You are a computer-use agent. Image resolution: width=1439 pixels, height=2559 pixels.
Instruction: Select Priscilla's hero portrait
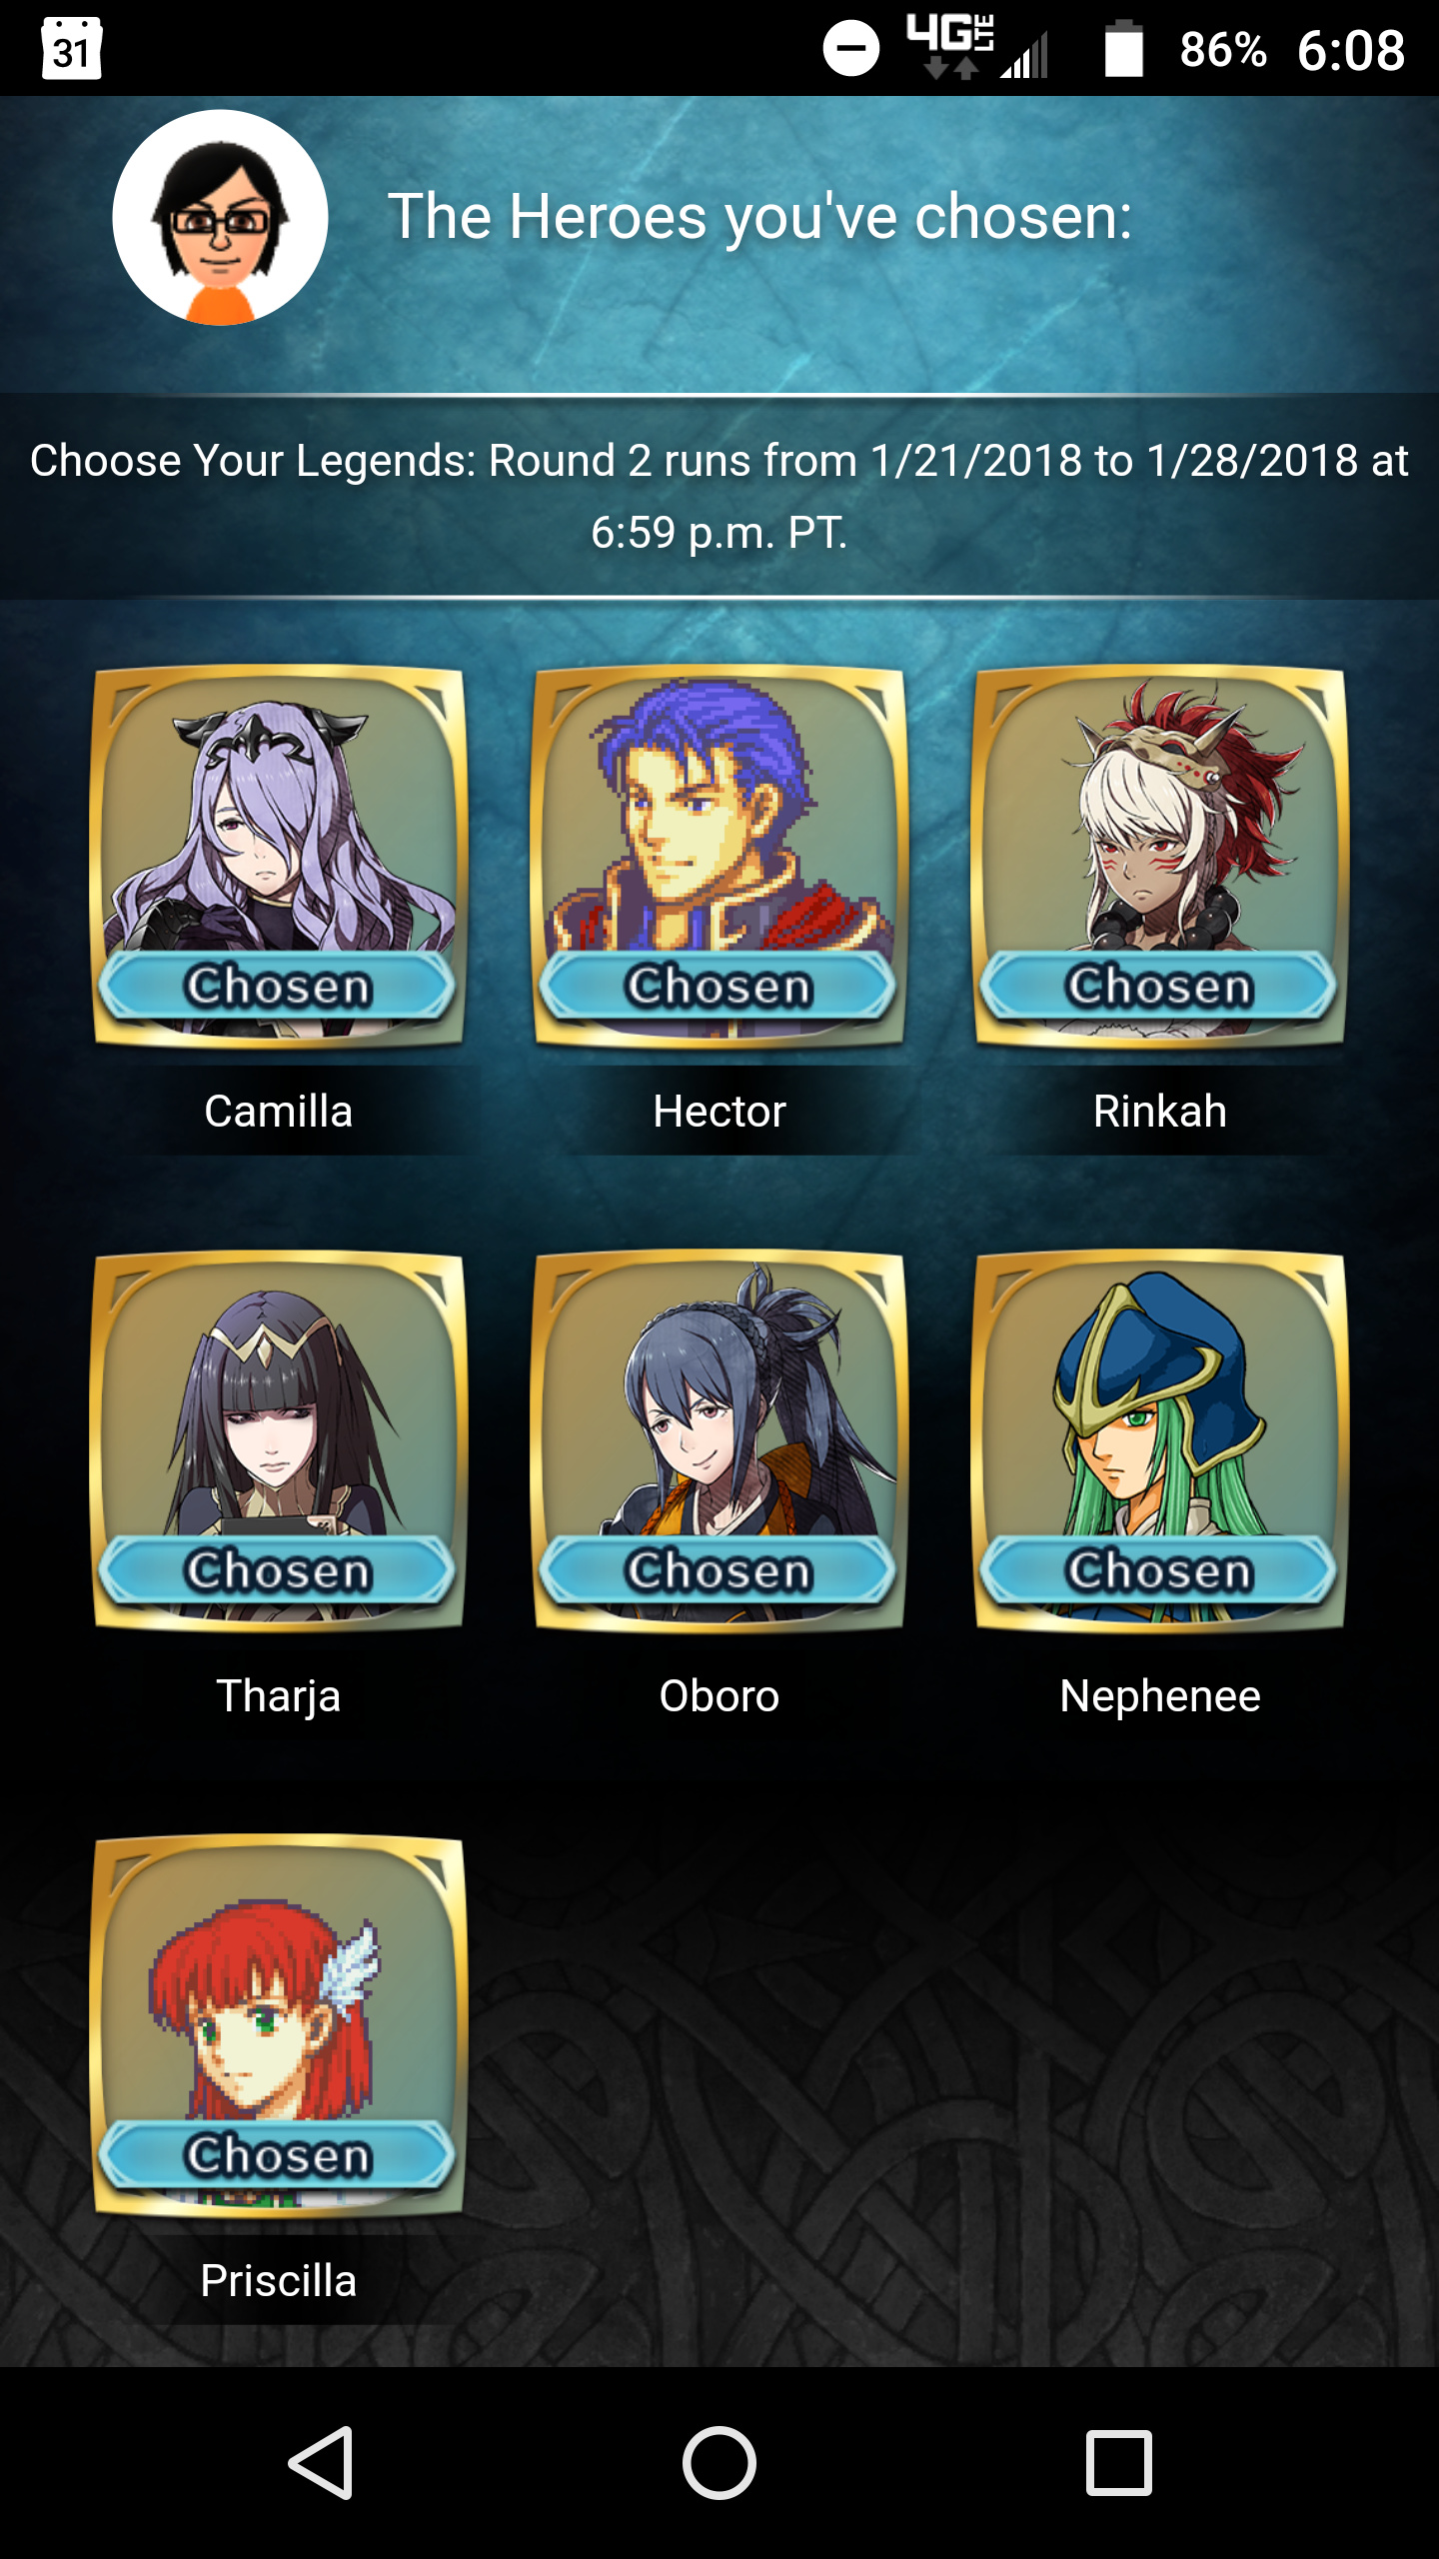click(279, 2026)
